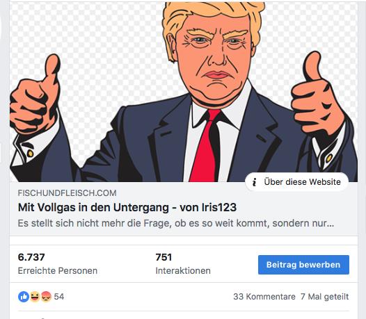Click the reaction count number 54
This screenshot has width=366, height=319.
[59, 297]
